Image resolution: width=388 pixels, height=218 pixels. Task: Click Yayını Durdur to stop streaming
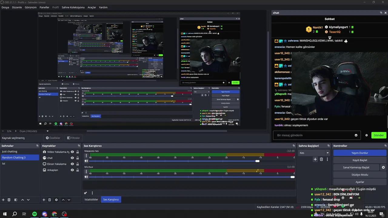tap(360, 153)
